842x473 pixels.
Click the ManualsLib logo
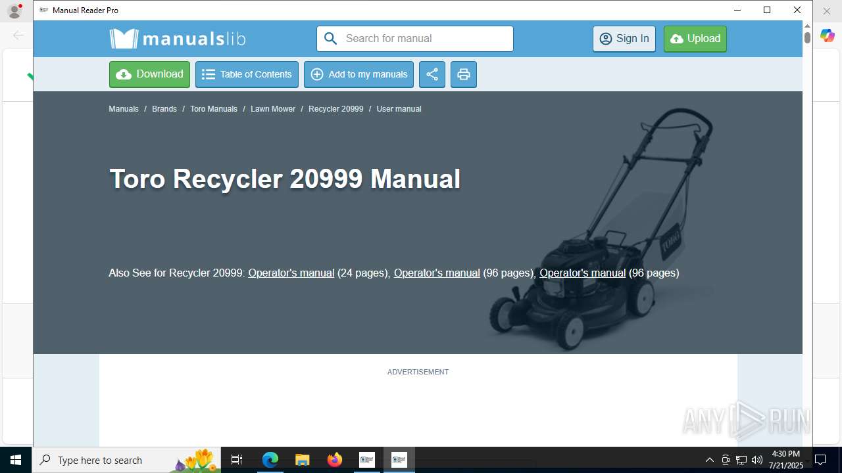point(178,39)
